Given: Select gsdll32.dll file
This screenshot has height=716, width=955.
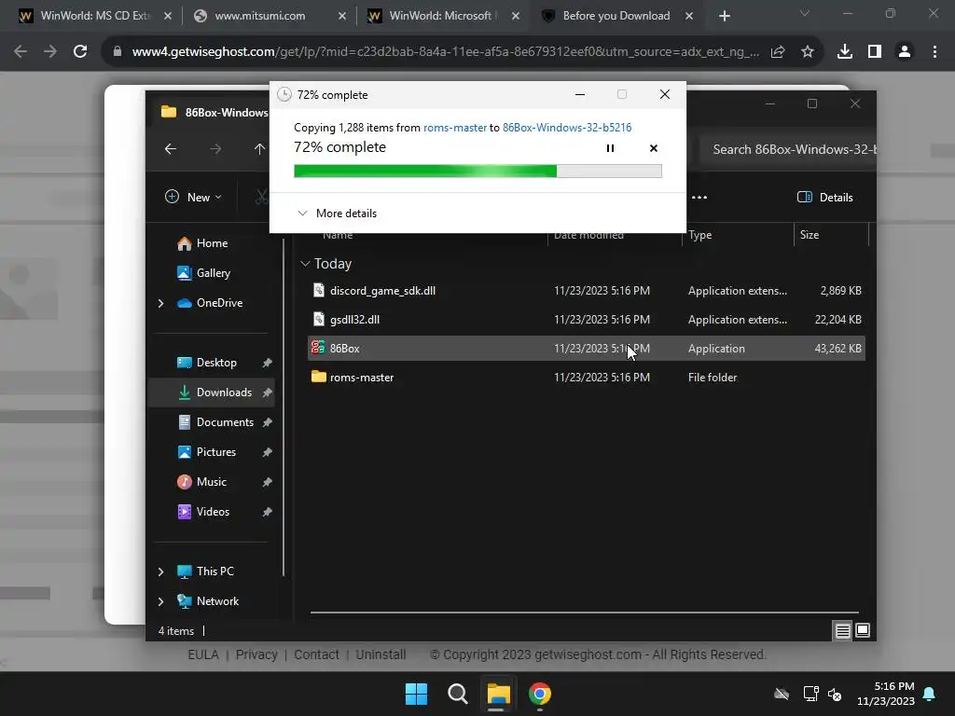Looking at the screenshot, I should (x=586, y=319).
